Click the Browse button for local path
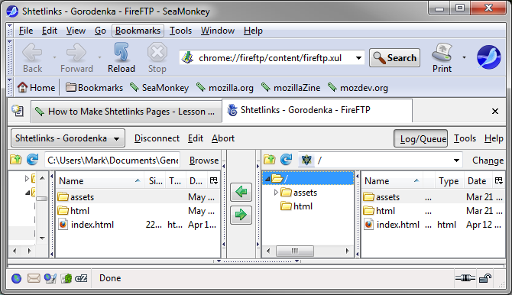512x295 pixels. pos(204,160)
